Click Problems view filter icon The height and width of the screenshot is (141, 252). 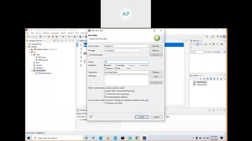209,110
